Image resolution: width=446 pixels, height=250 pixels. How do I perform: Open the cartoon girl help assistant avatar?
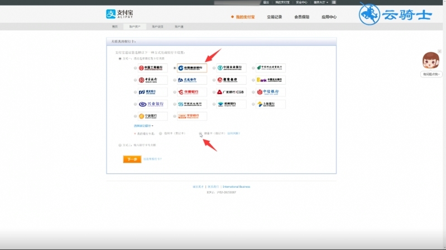tap(430, 61)
